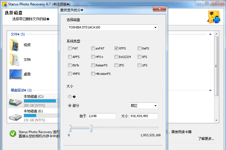The width and height of the screenshot is (226, 150).
Task: Click the 始于 start sector field
Action: 102,116
